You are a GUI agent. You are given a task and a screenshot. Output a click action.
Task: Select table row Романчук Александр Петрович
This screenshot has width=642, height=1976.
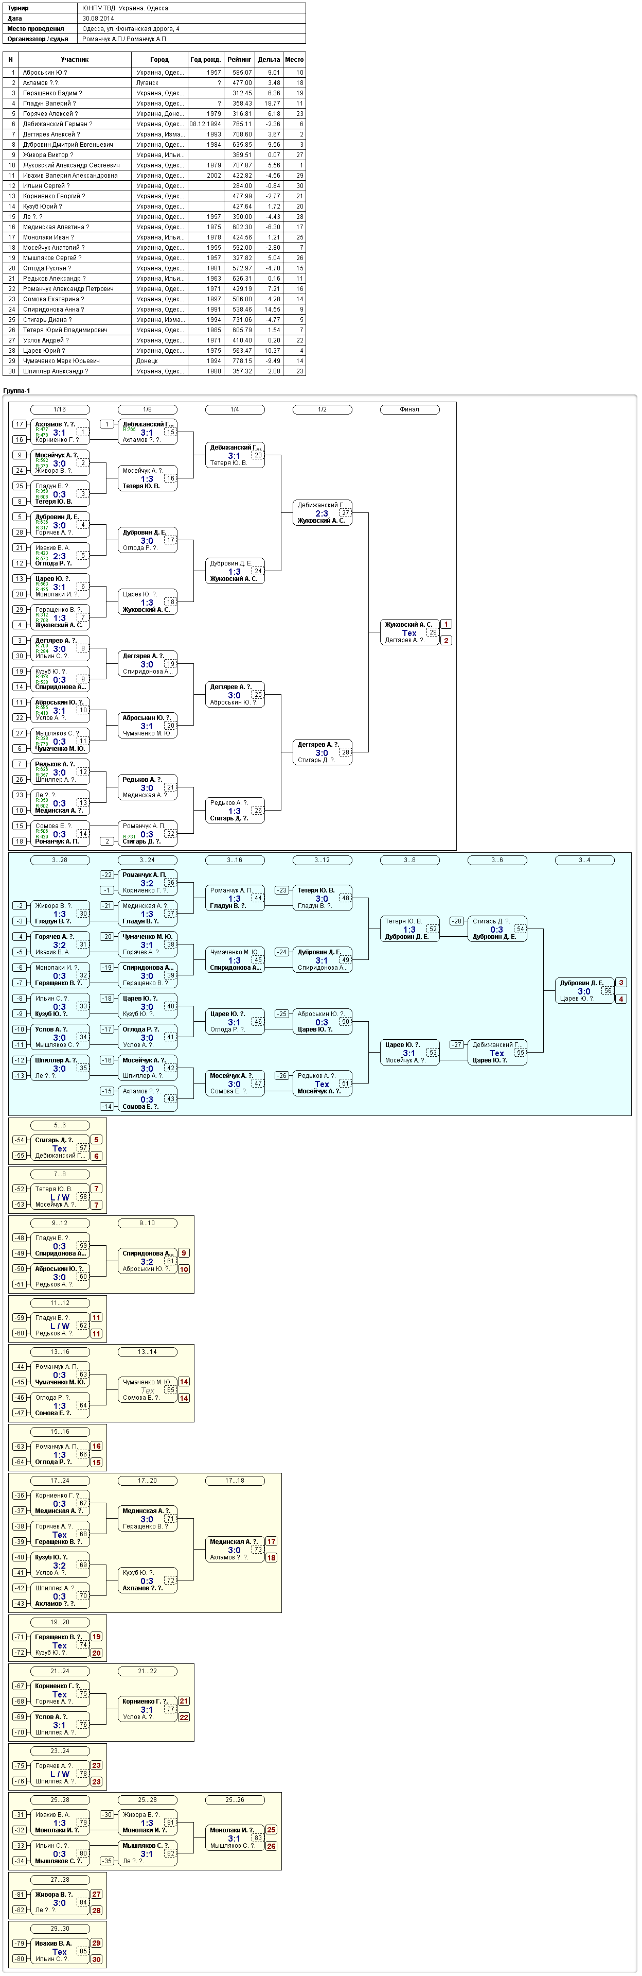(x=154, y=288)
